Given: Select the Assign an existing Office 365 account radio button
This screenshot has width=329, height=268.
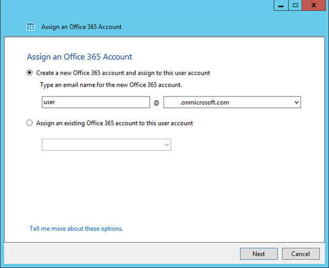Looking at the screenshot, I should tap(30, 123).
